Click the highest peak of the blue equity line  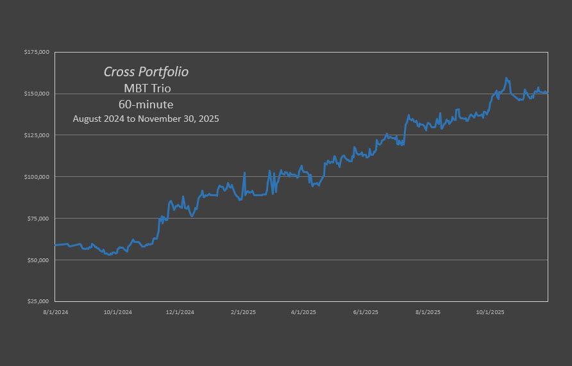point(507,78)
